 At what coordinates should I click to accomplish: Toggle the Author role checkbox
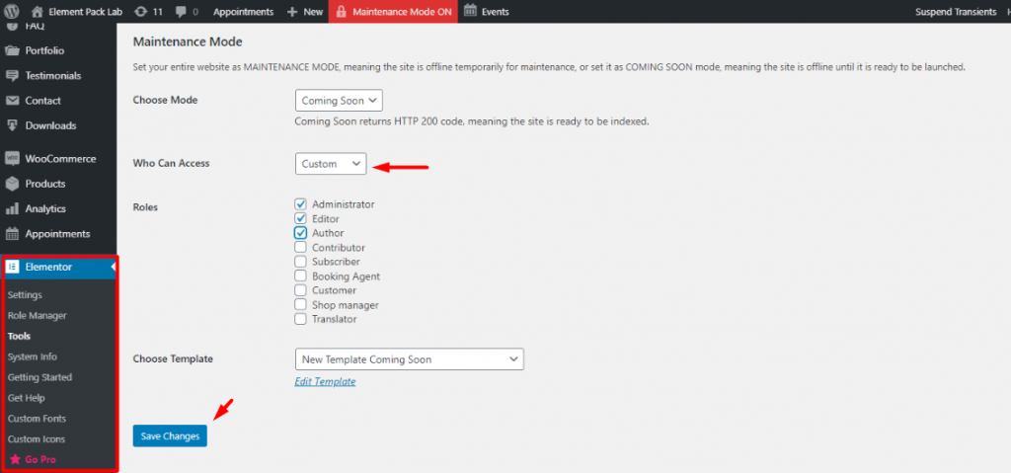(301, 233)
